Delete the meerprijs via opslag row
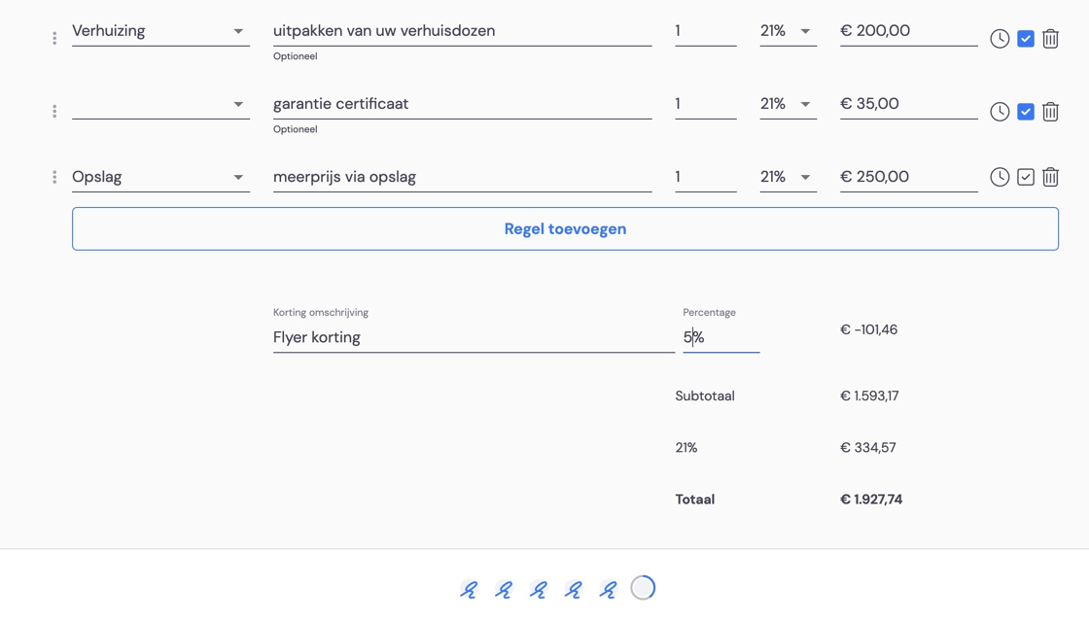Screen dimensions: 1089x620 pyautogui.click(x=1050, y=177)
